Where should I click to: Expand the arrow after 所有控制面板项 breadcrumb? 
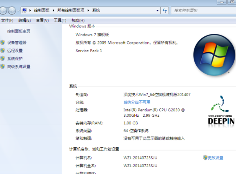[88, 10]
